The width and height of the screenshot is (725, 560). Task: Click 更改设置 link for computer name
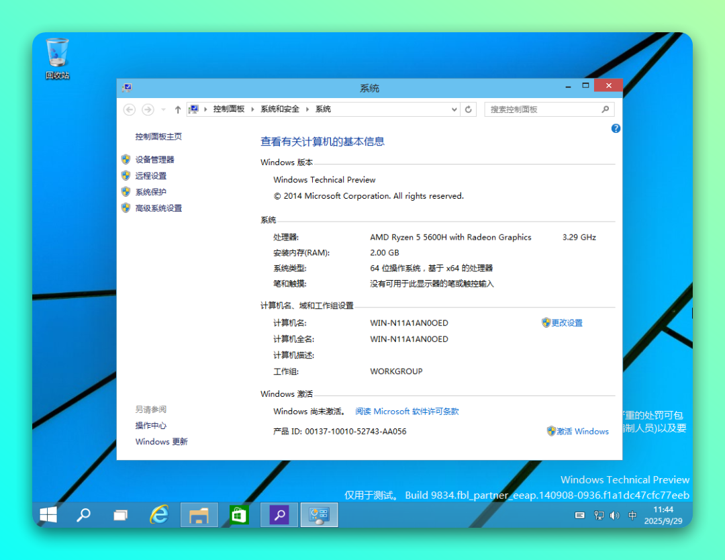tap(567, 323)
